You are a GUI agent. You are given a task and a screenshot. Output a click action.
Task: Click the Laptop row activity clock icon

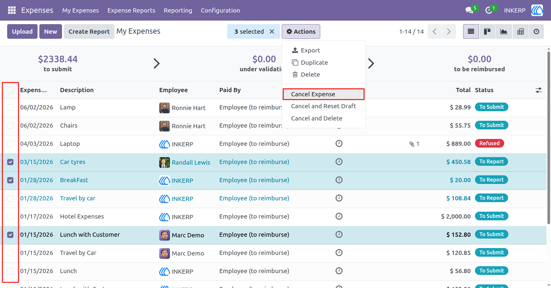tap(339, 144)
